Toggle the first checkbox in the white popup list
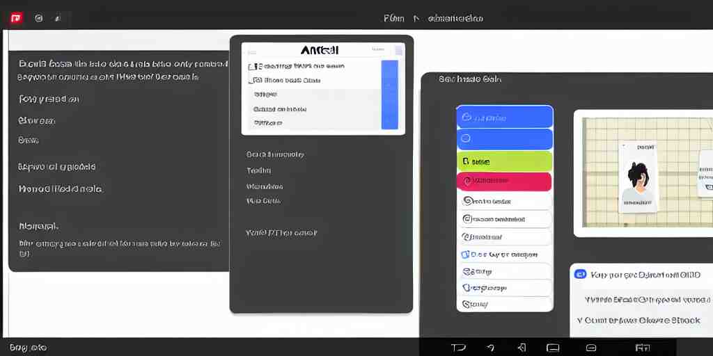Screen dimensions: 713x356 click(251, 67)
